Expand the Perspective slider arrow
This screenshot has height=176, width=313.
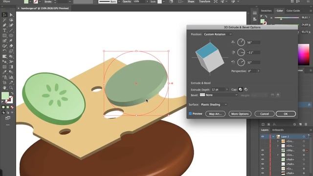259,71
